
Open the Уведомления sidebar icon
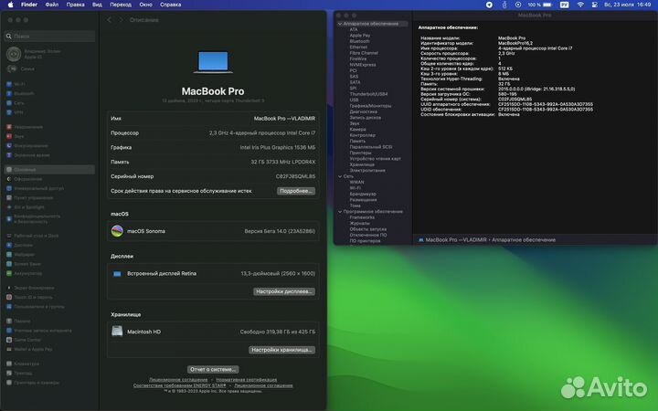coord(9,127)
